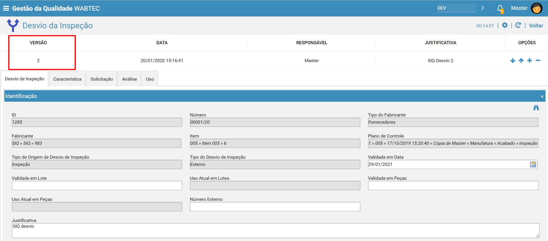Switch to the Característica tab
The image size is (548, 241).
67,79
